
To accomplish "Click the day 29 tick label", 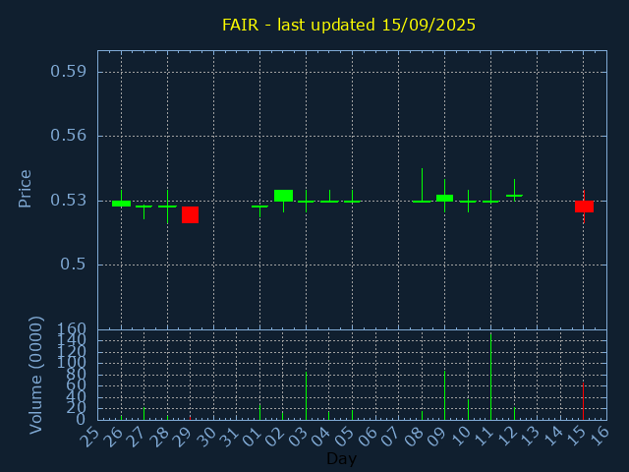I will pos(181,437).
